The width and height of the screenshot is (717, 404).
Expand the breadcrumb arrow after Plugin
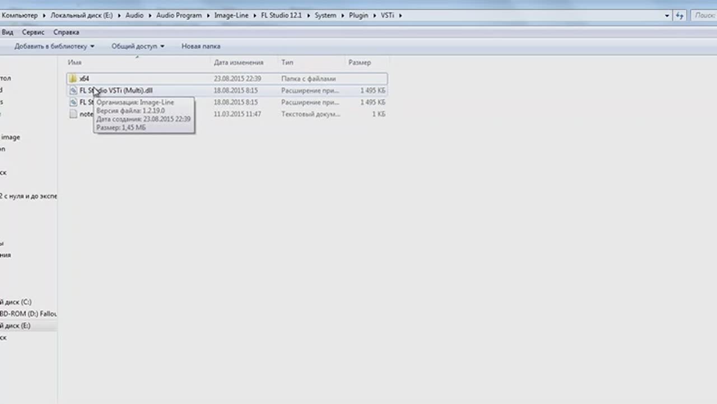[x=375, y=16]
